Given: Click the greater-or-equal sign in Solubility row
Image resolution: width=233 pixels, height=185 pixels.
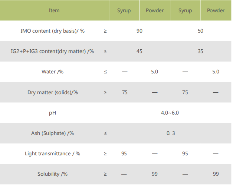Looking at the screenshot, I should (x=105, y=174).
